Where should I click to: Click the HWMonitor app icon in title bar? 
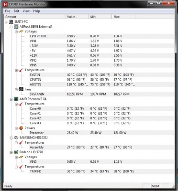[x=5, y=4]
